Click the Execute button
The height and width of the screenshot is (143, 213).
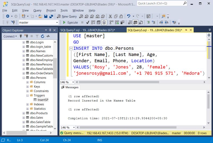point(71,22)
